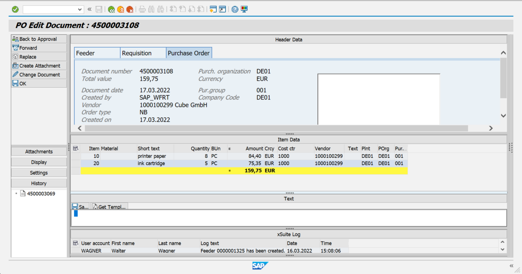This screenshot has height=274, width=522.
Task: Click the Back to Approval button
Action: [x=38, y=39]
